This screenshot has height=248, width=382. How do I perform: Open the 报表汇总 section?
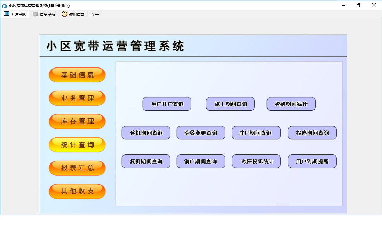(77, 168)
